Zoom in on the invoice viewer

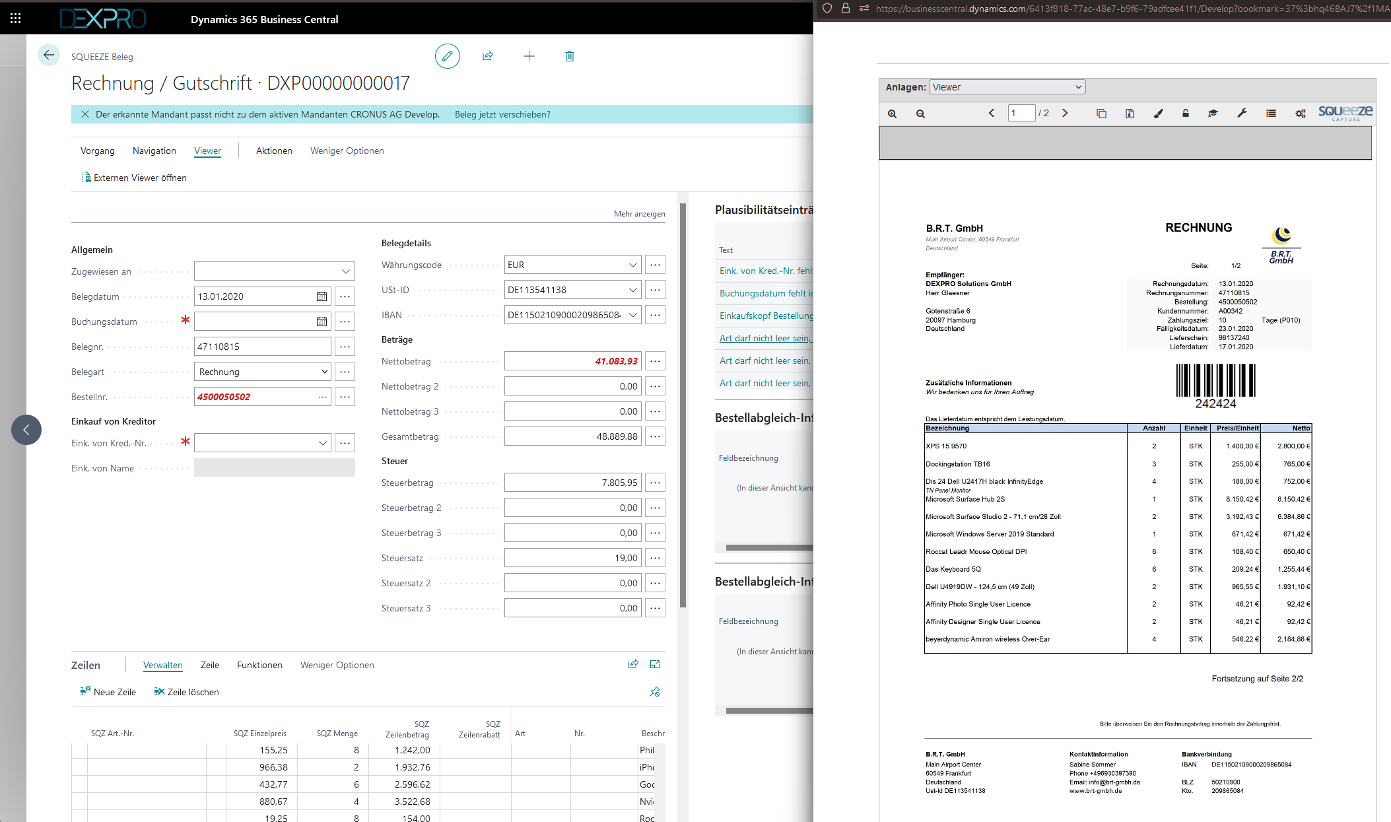coord(892,114)
